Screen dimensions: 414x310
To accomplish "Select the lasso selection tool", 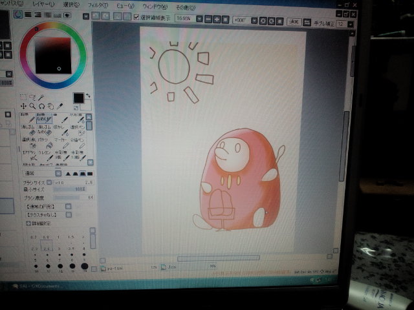I will click(32, 98).
